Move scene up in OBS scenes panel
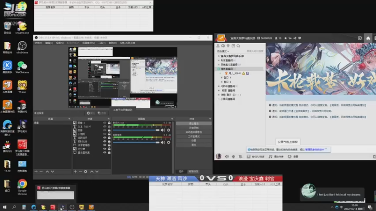 point(47,172)
